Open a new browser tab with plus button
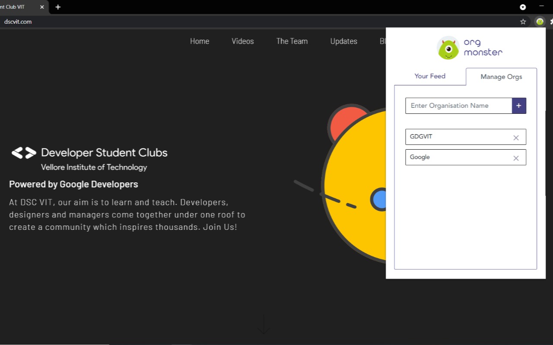The image size is (553, 345). click(58, 7)
